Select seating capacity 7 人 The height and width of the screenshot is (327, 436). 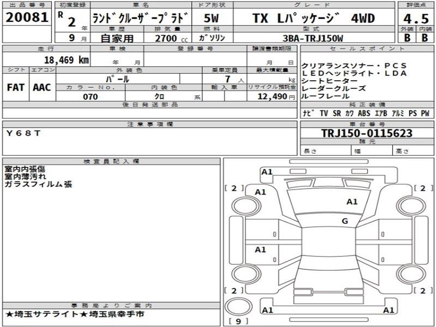pyautogui.click(x=234, y=79)
